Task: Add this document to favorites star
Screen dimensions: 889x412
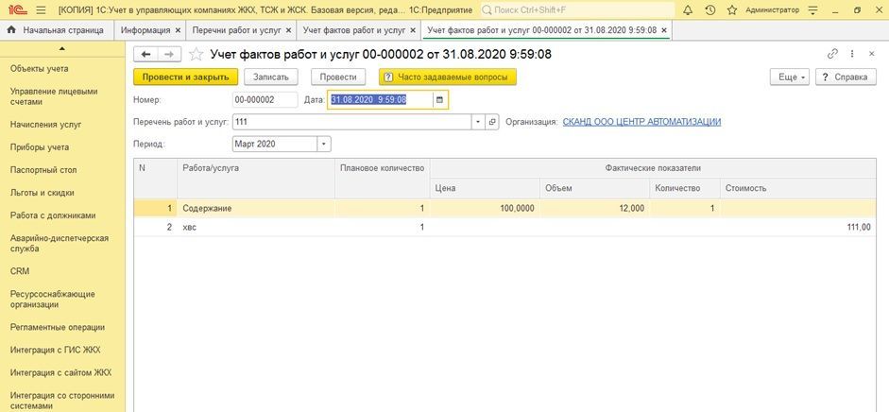Action: (196, 55)
